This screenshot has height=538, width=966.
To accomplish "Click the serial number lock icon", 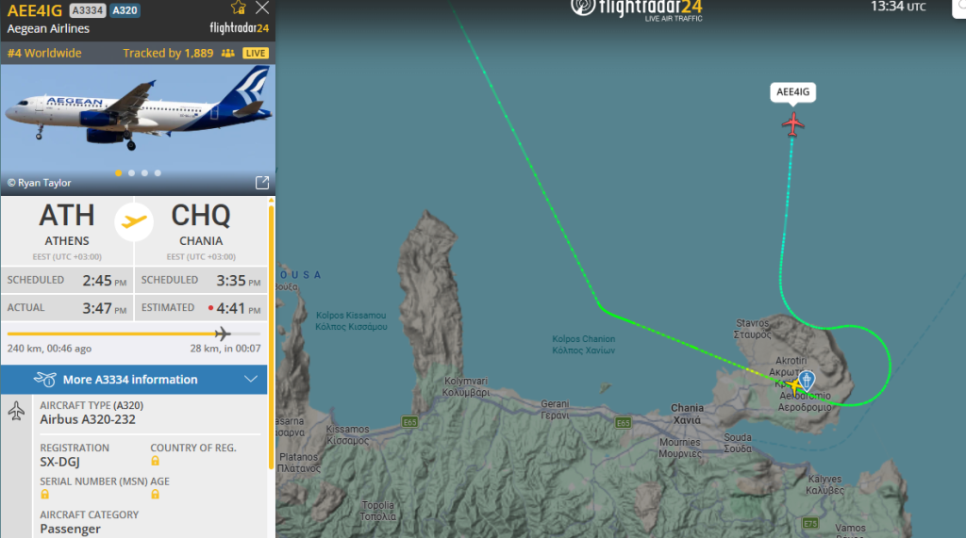I will tap(44, 495).
